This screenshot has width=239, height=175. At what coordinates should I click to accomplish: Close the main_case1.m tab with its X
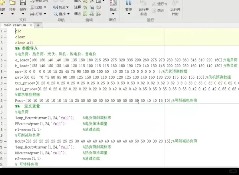[x=31, y=25]
